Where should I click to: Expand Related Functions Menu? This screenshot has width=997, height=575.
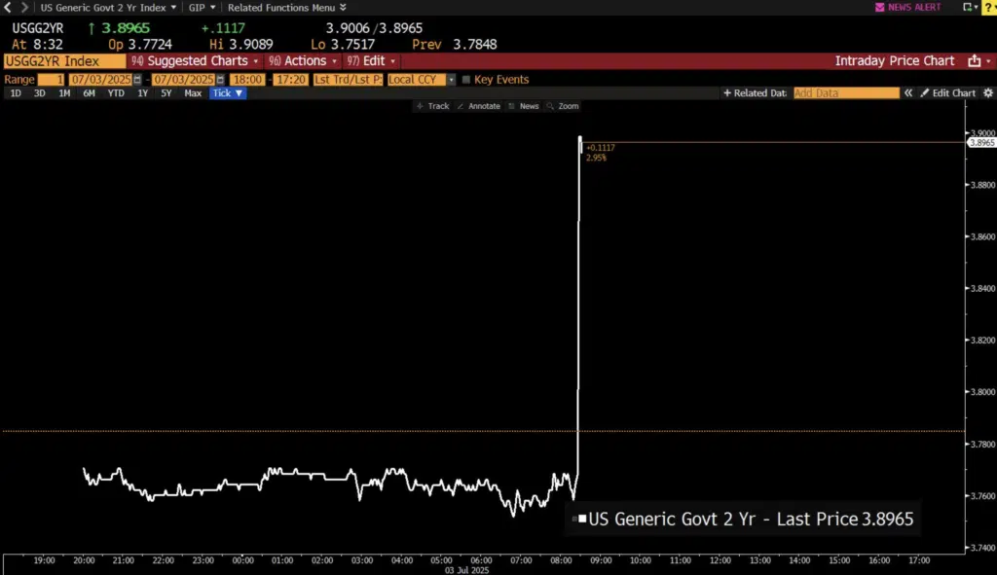point(286,7)
